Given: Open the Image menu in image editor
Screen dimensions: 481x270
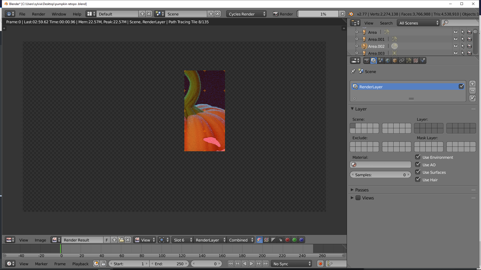Looking at the screenshot, I should tap(40, 240).
